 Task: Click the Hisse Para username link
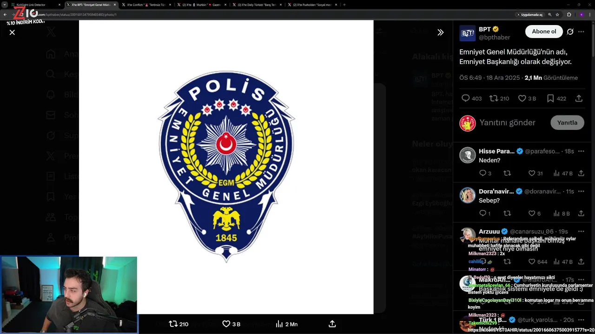pyautogui.click(x=496, y=151)
